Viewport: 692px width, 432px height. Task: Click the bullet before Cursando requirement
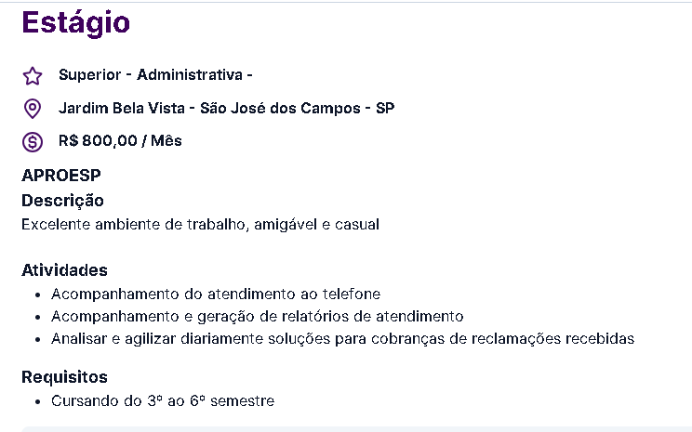pyautogui.click(x=38, y=401)
